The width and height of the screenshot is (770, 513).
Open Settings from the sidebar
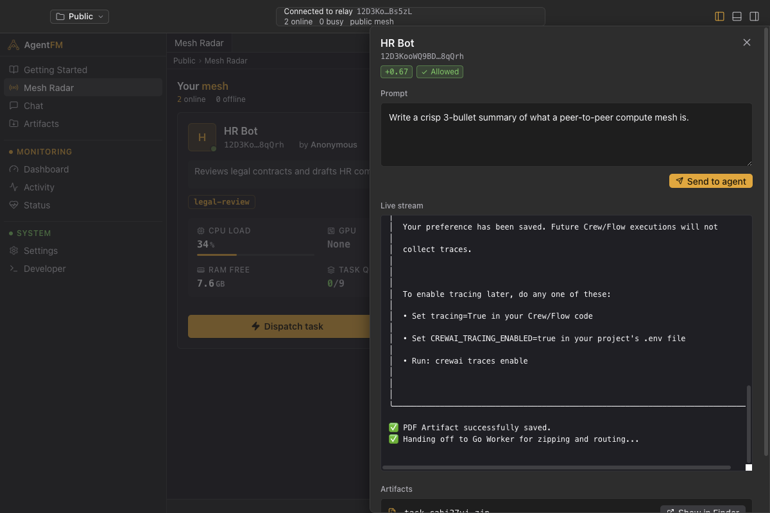point(83,251)
